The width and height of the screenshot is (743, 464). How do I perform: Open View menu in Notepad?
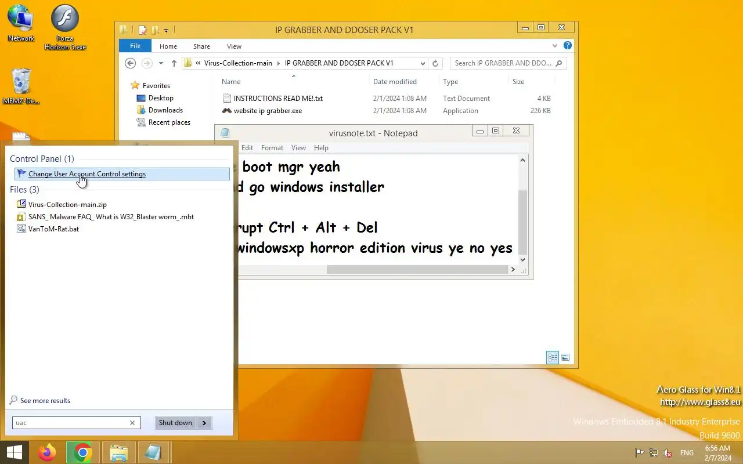point(298,148)
